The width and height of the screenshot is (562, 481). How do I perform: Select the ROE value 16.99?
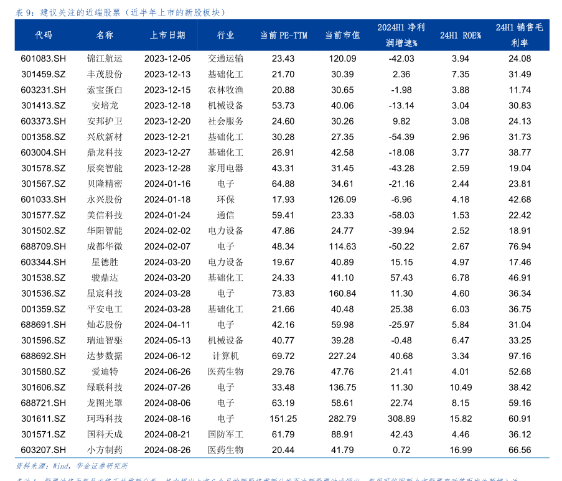[460, 450]
